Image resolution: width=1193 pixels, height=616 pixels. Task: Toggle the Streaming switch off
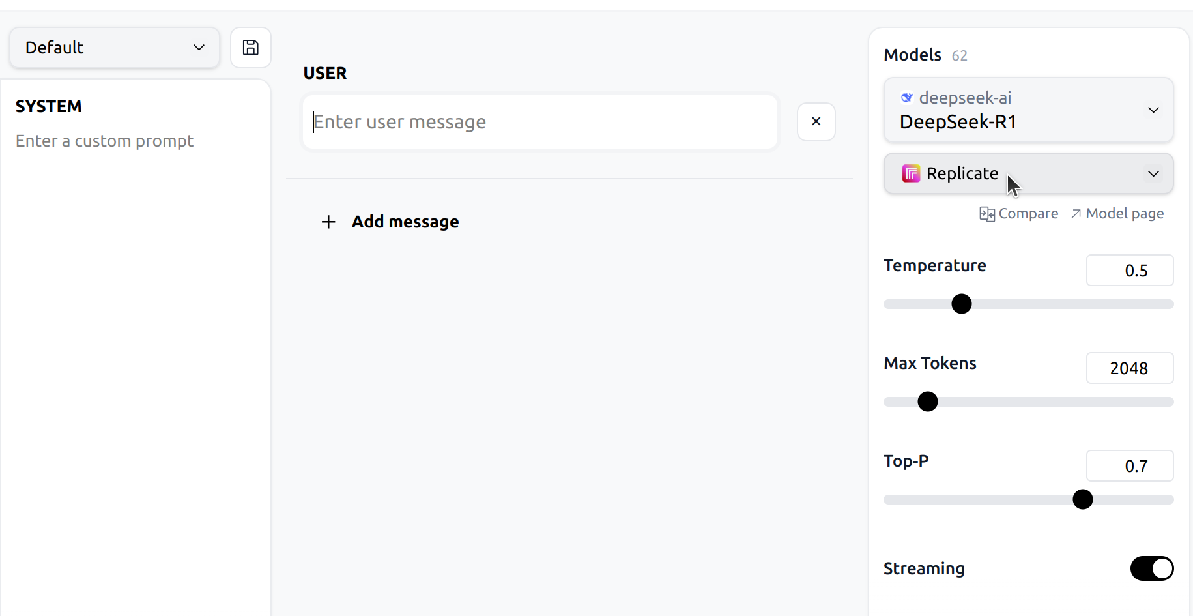(x=1151, y=568)
